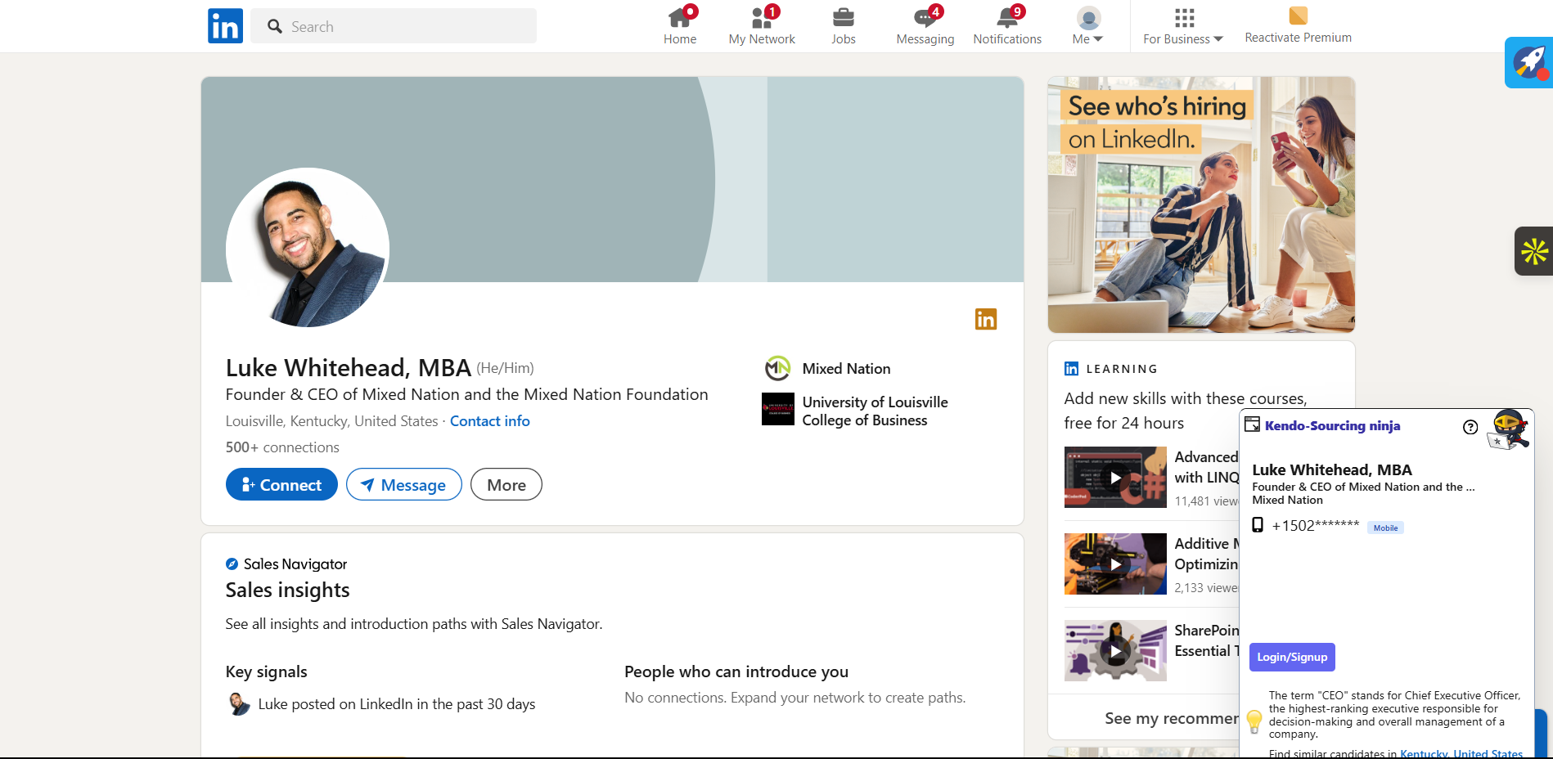Click the Home nav icon
1553x759 pixels.
680,17
